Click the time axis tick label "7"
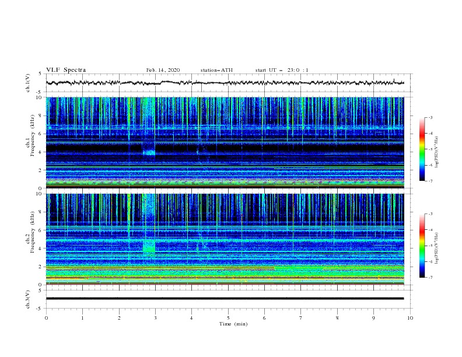The height and width of the screenshot is (357, 462). pyautogui.click(x=301, y=318)
